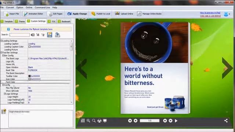Click the import settings icon
The image size is (235, 132).
coord(57,35)
